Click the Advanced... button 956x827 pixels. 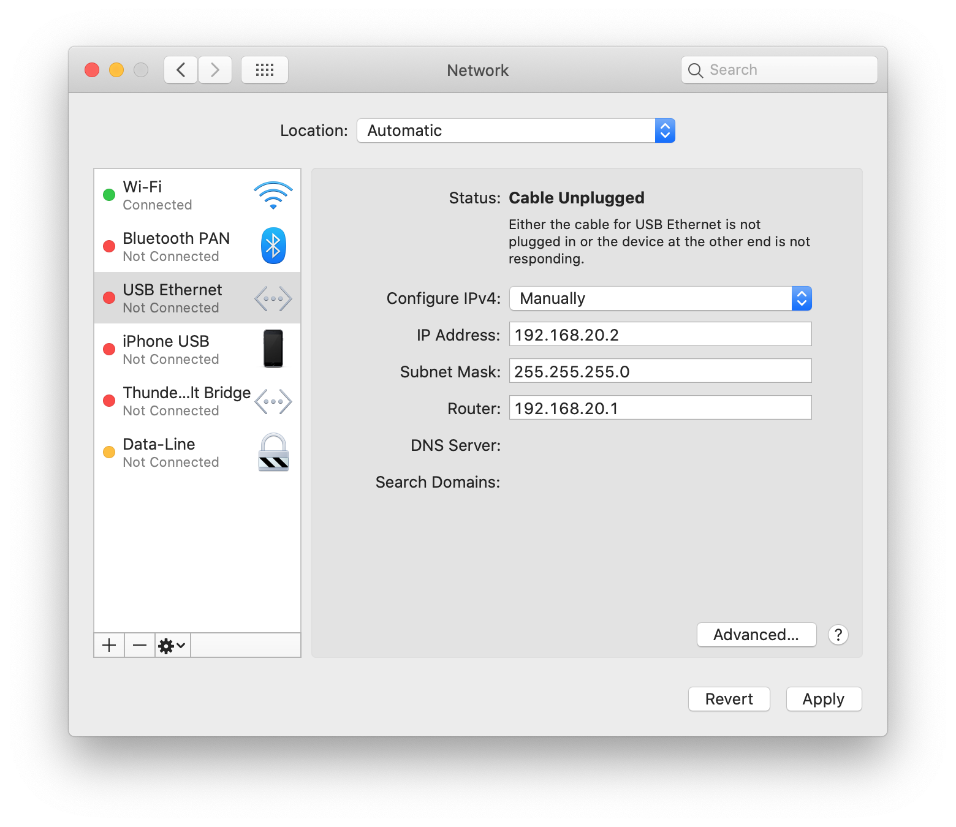tap(756, 635)
